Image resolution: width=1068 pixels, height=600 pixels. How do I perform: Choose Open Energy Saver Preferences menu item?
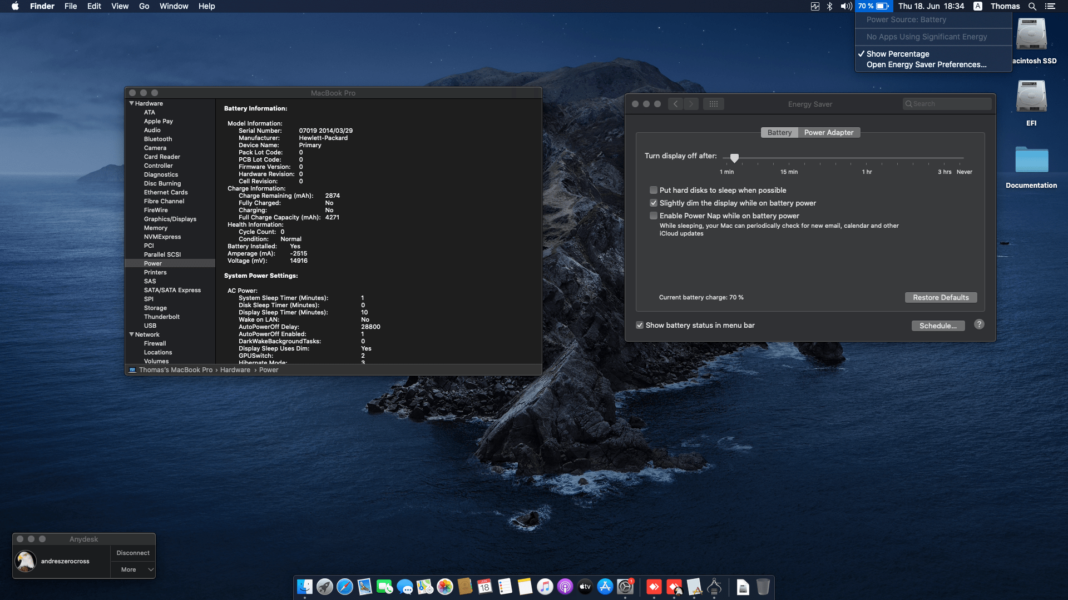933,64
